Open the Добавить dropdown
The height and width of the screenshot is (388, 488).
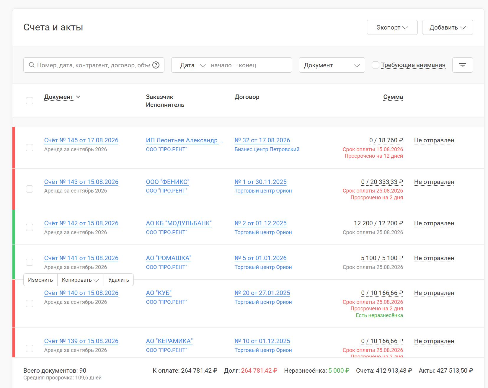(448, 27)
